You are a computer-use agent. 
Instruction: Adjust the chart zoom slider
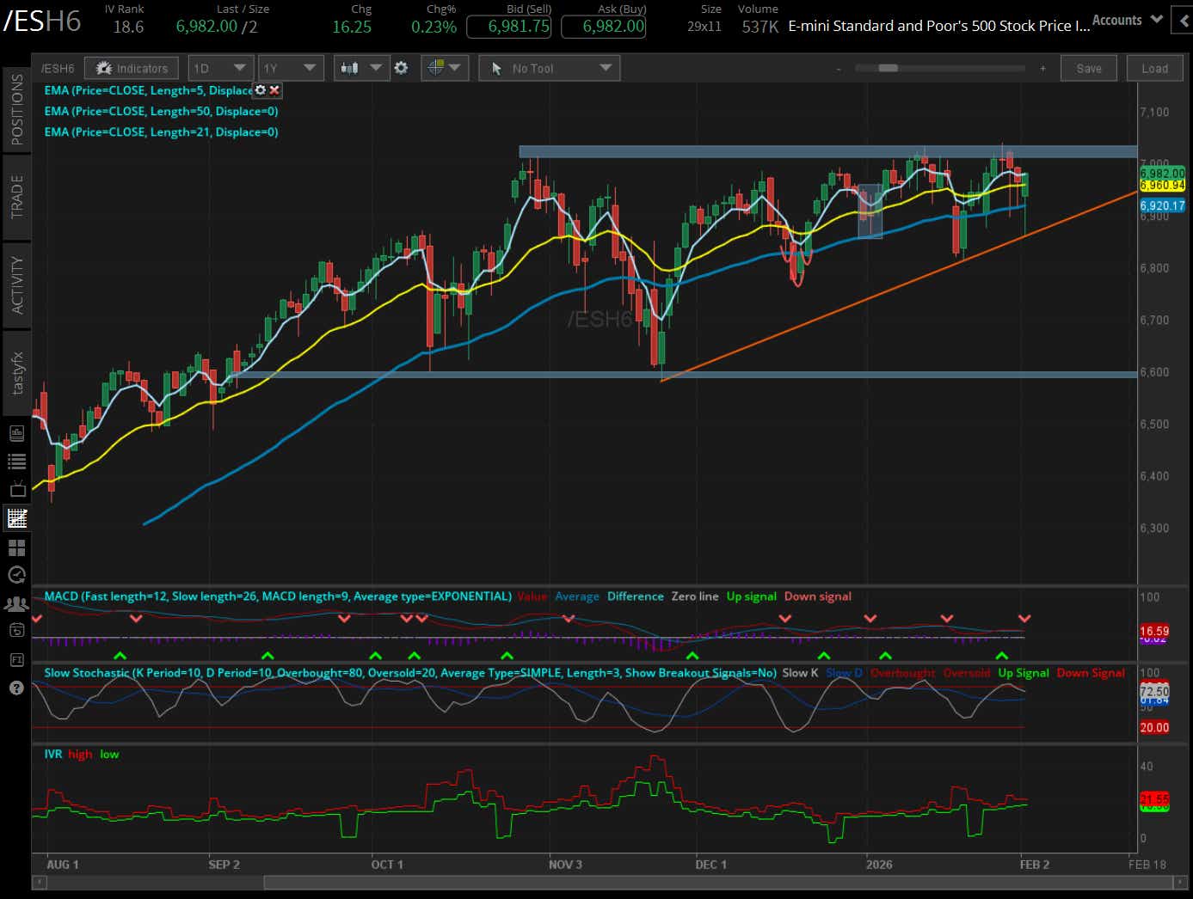(x=889, y=67)
